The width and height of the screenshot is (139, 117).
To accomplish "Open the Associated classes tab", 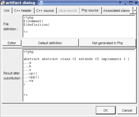I will point(117,11).
